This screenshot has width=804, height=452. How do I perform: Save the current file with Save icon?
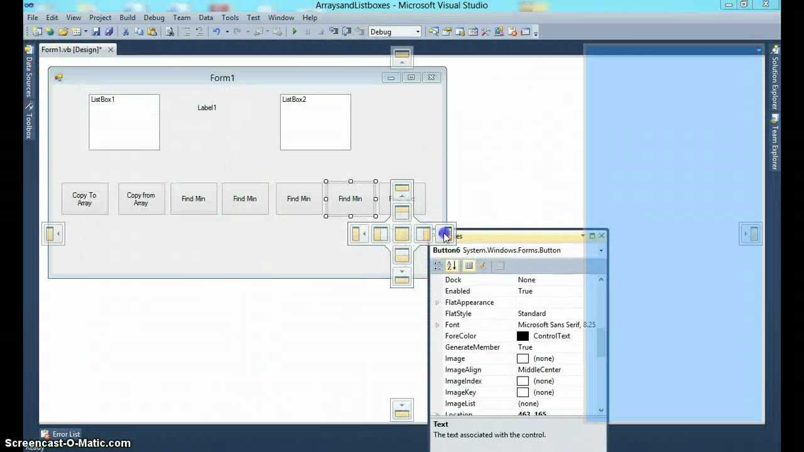click(95, 31)
